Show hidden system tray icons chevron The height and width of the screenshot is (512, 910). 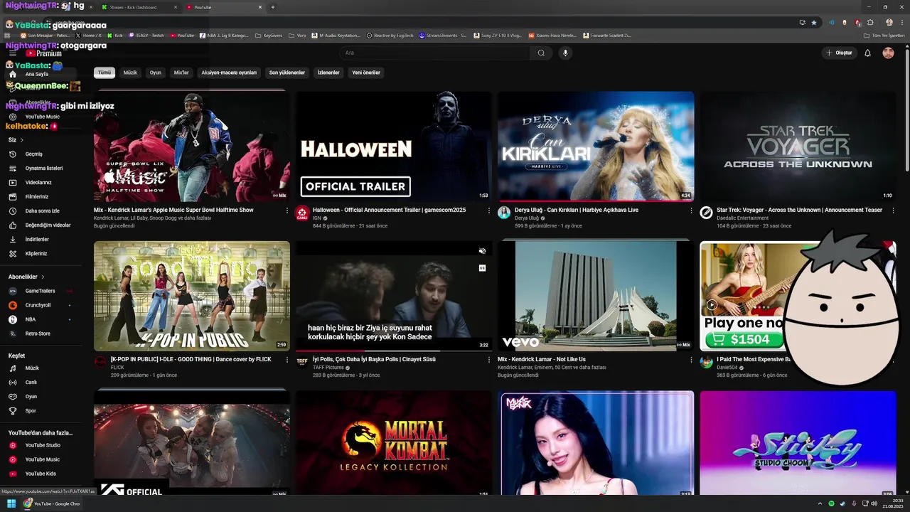(820, 503)
